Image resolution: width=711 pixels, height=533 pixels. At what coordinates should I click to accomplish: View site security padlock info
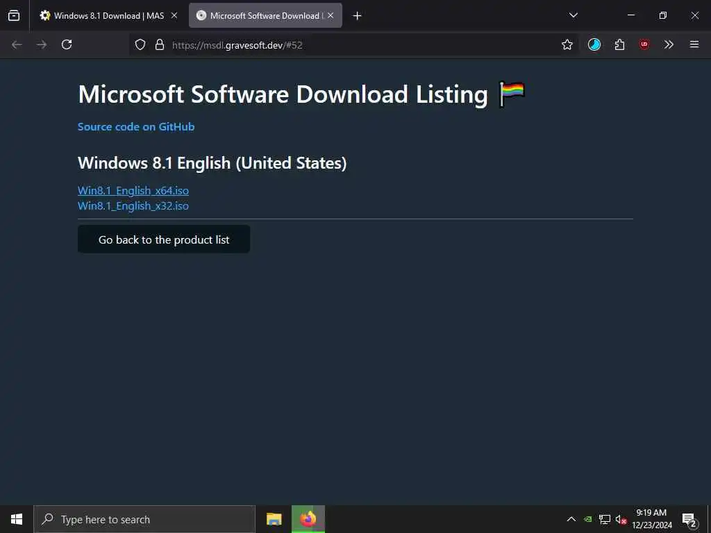click(159, 44)
